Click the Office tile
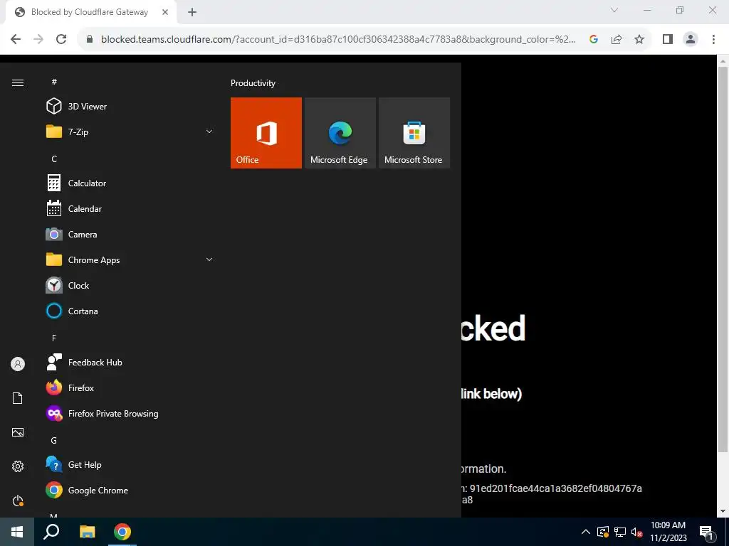This screenshot has height=546, width=729. point(266,133)
